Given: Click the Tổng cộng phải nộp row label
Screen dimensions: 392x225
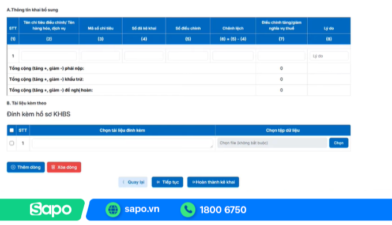Looking at the screenshot, I should pos(47,68).
